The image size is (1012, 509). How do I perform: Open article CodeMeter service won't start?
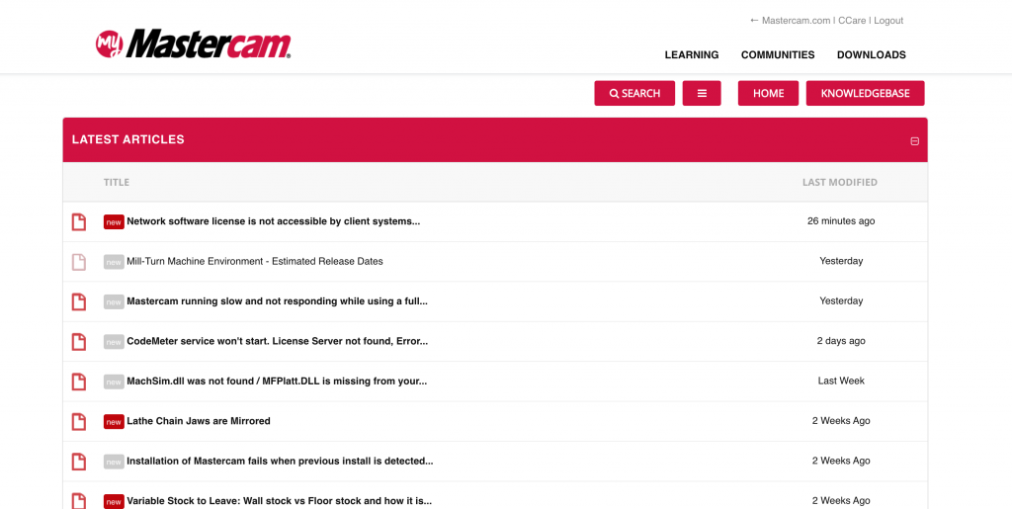[x=278, y=341]
